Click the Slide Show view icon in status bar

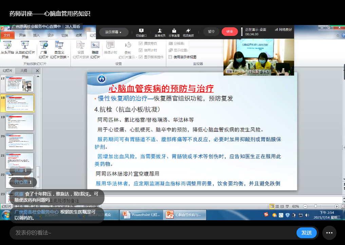pyautogui.click(x=287, y=207)
